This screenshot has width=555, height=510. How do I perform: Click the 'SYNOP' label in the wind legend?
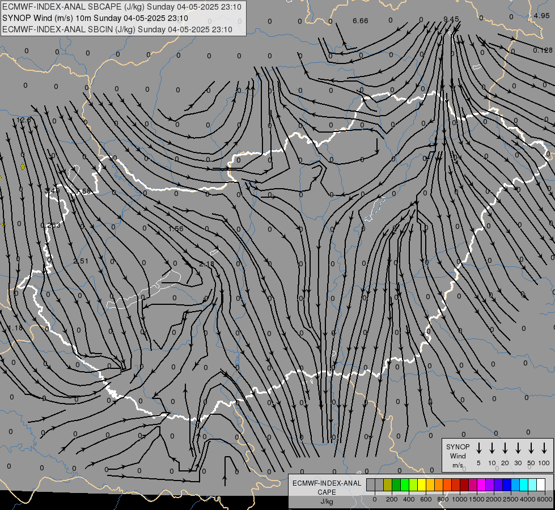click(x=457, y=447)
